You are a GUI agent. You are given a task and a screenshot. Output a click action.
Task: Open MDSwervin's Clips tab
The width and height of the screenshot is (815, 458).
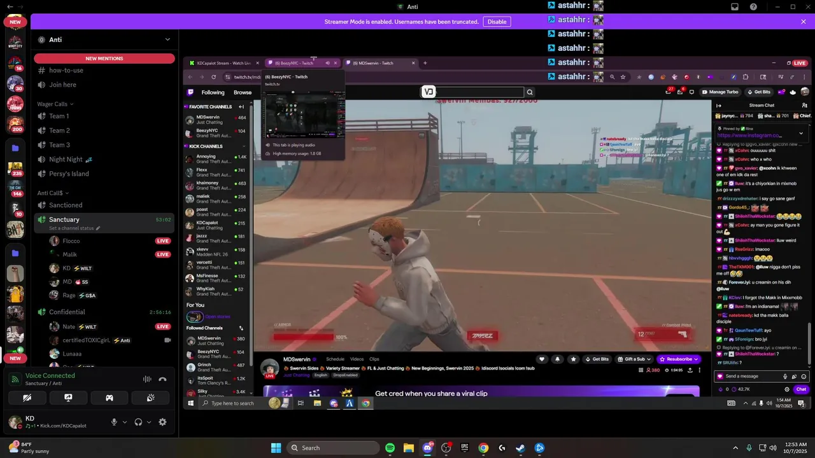(374, 359)
